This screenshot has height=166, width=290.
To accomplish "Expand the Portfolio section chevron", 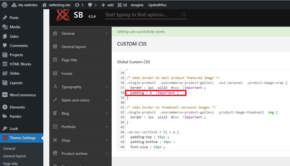I will pyautogui.click(x=107, y=127).
